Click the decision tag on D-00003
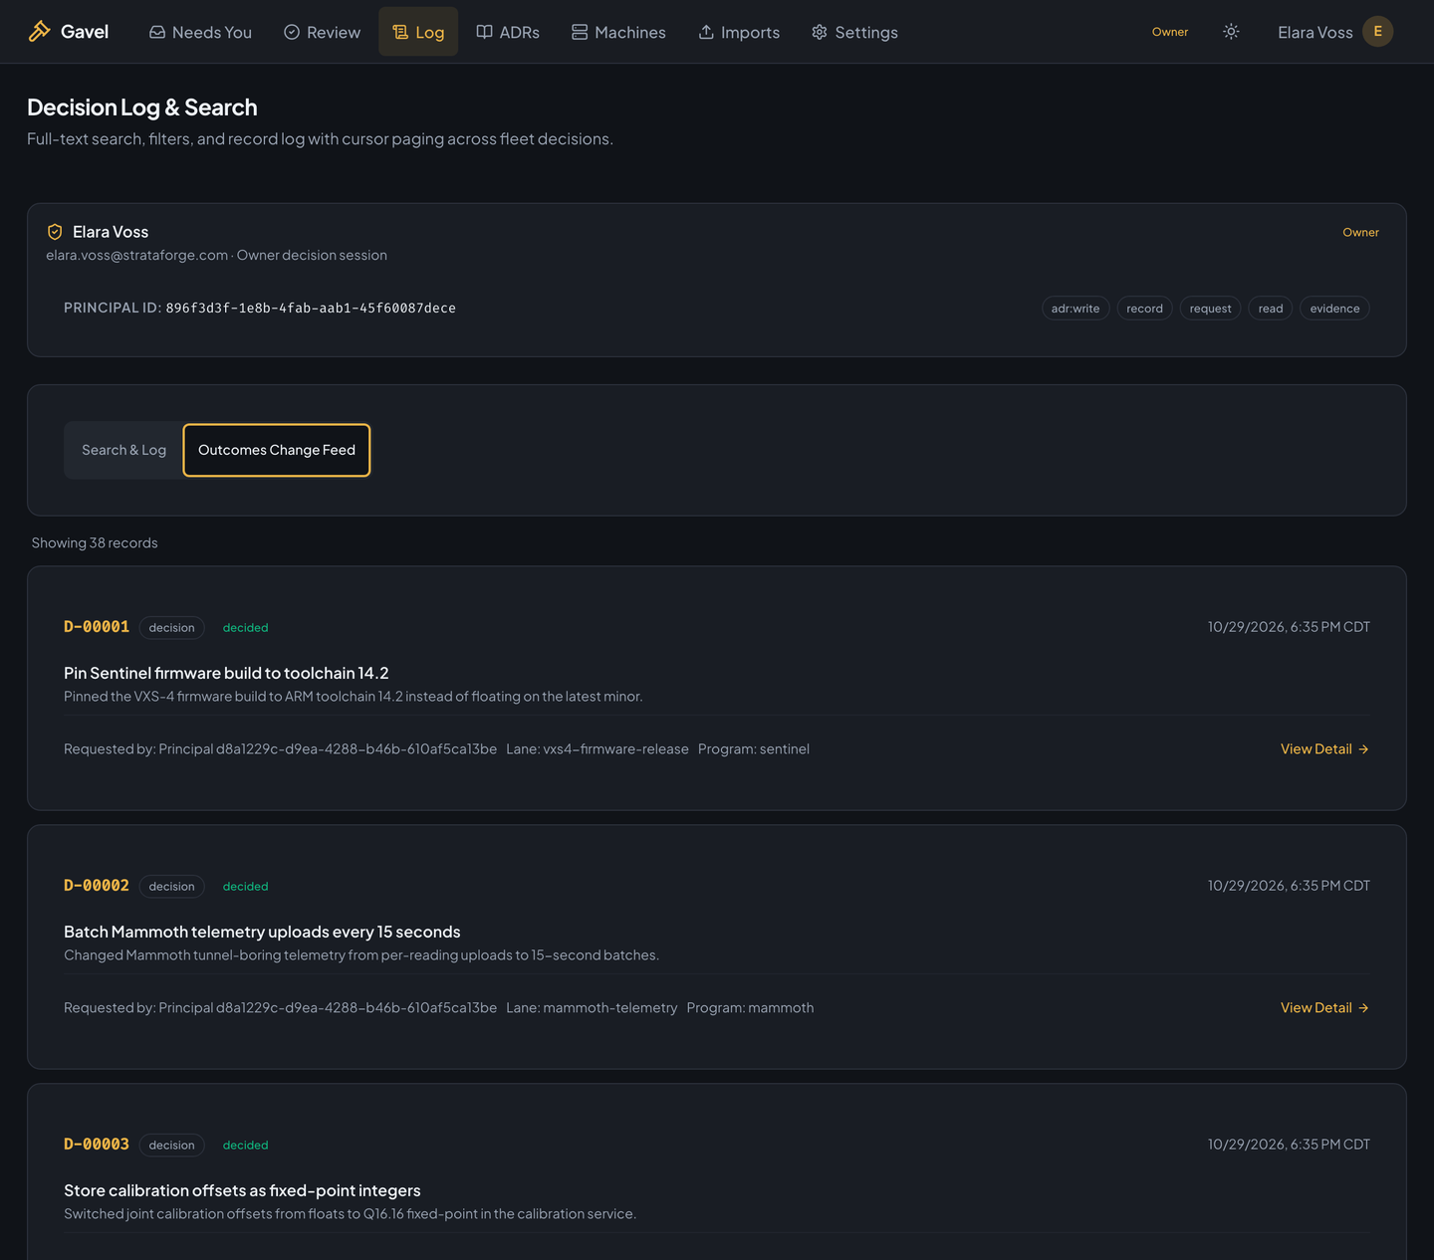Image resolution: width=1434 pixels, height=1260 pixels. (x=171, y=1146)
